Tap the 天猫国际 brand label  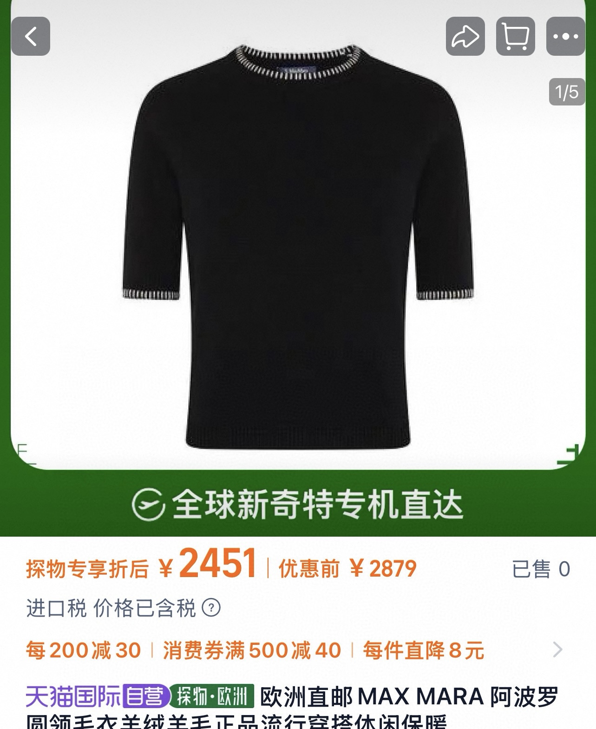73,696
